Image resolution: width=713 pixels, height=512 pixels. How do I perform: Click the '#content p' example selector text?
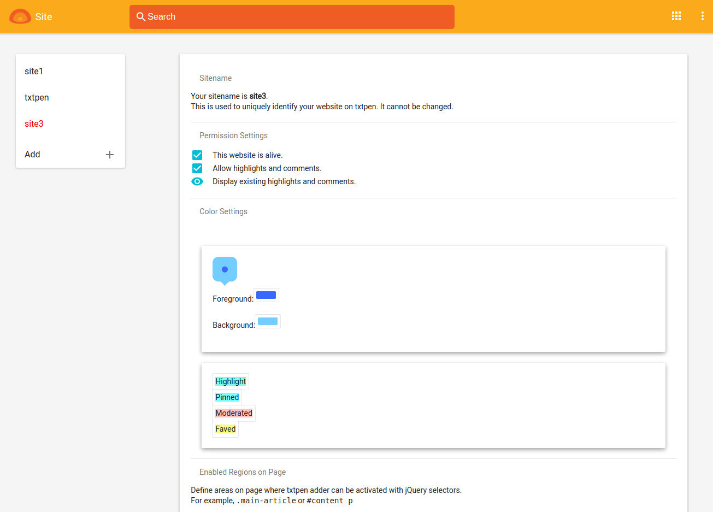[x=330, y=501]
